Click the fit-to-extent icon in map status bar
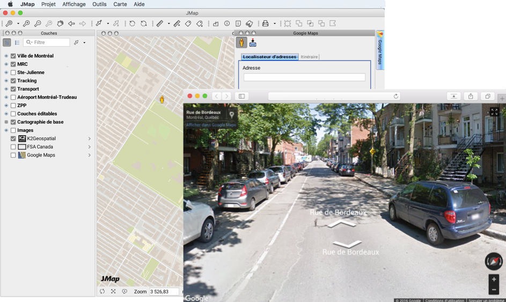This screenshot has height=302, width=506. click(113, 291)
